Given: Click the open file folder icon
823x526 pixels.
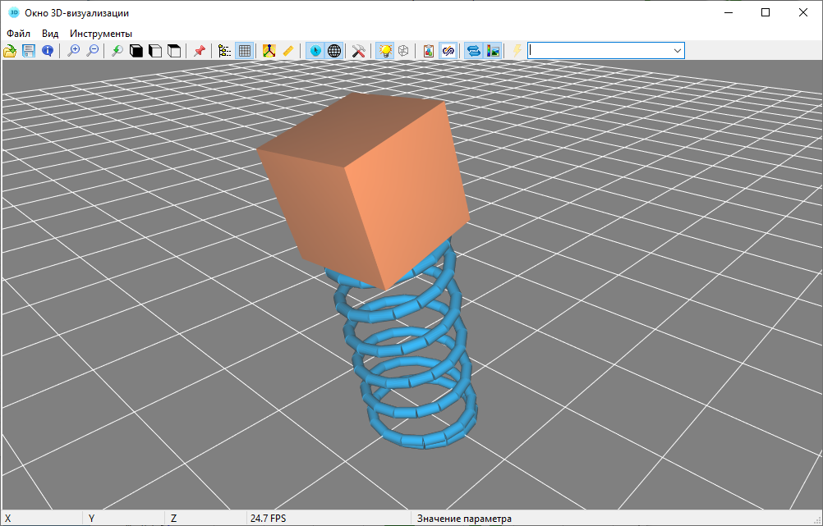Looking at the screenshot, I should pos(10,51).
